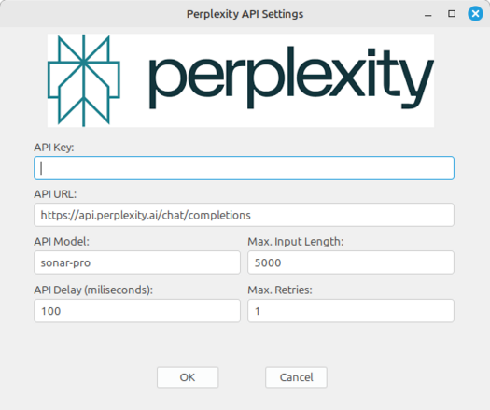Click the "Max. Input Length:" label
Image resolution: width=490 pixels, height=410 pixels.
click(295, 242)
